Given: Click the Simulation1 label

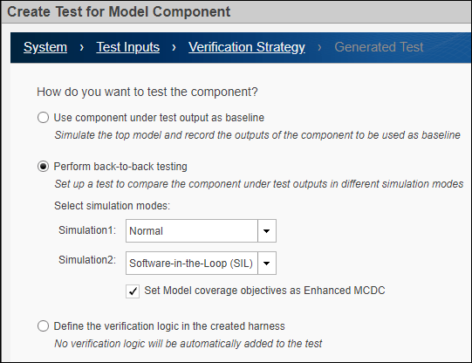Looking at the screenshot, I should pyautogui.click(x=87, y=230).
